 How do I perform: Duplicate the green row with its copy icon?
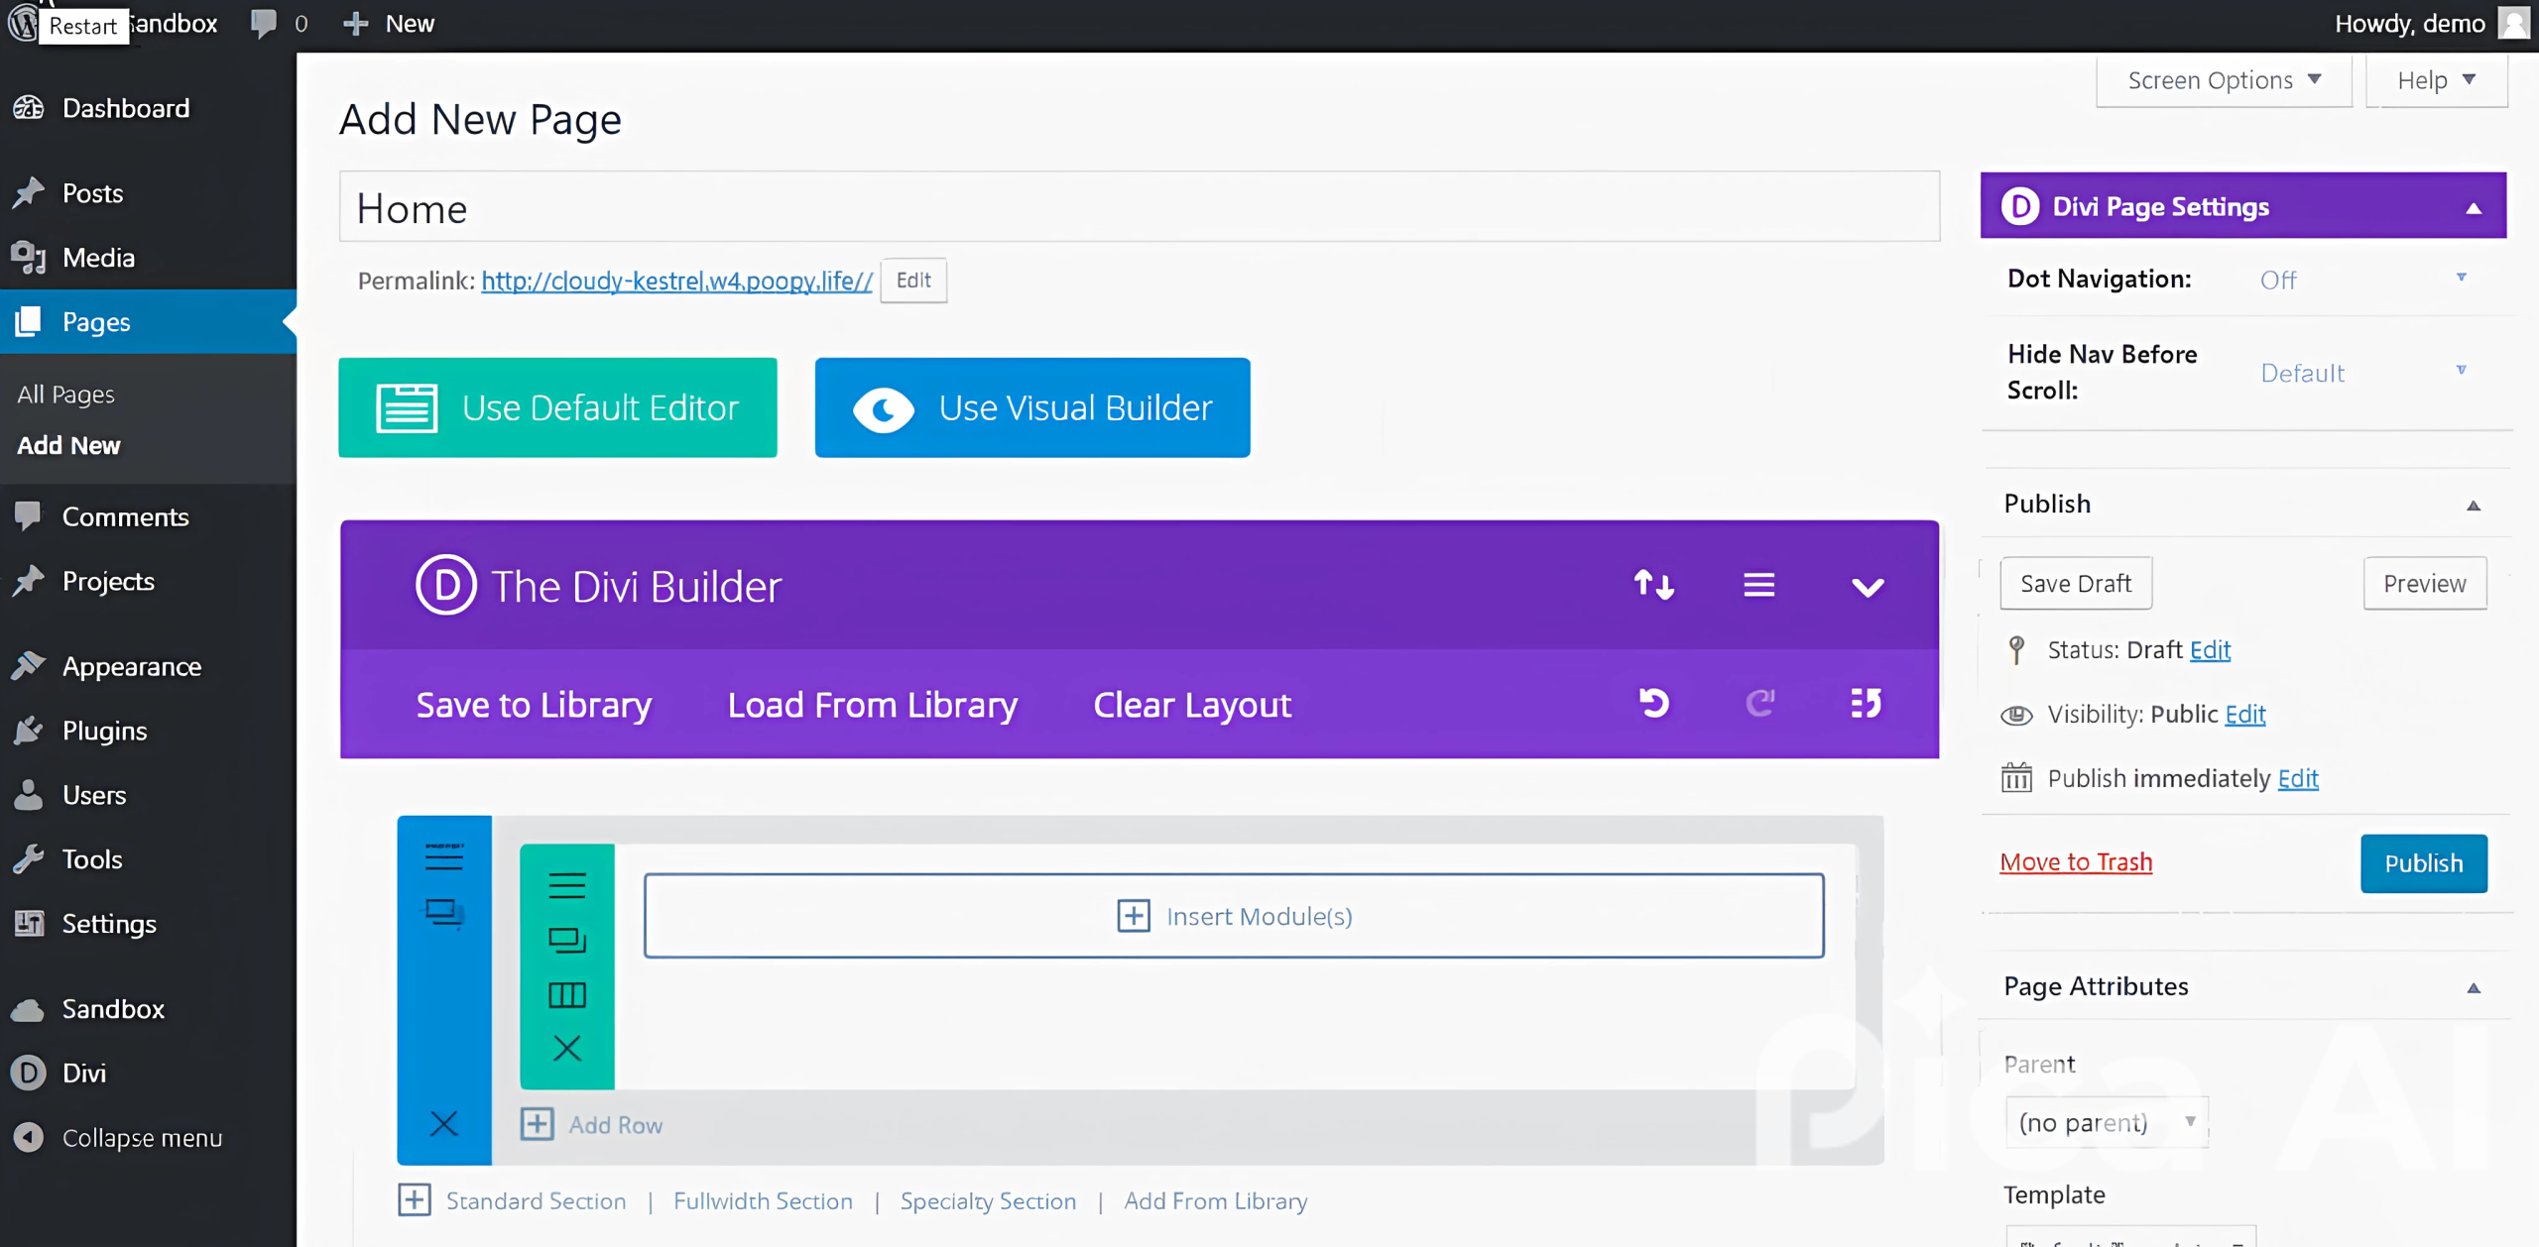click(x=567, y=940)
